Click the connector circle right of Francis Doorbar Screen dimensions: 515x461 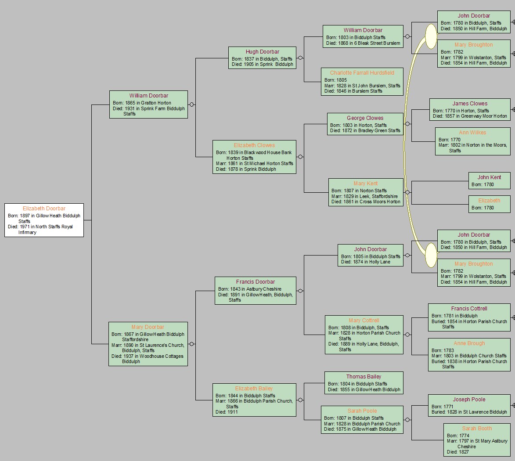pos(300,291)
